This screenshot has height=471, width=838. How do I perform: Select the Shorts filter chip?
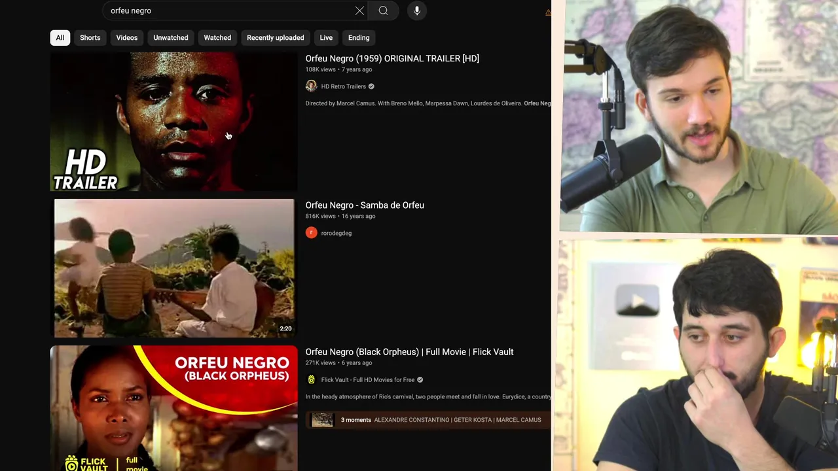(90, 38)
